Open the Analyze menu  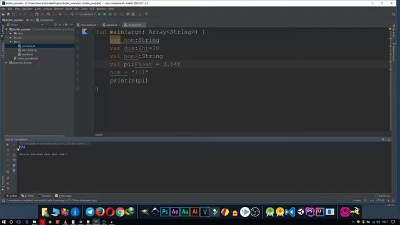[47, 9]
